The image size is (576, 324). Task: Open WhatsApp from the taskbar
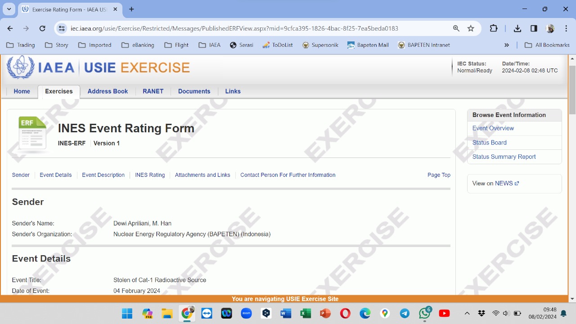(424, 313)
